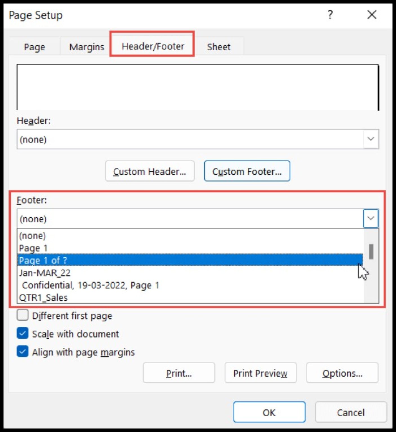
Task: Open the Custom Header dialog
Action: pos(149,171)
